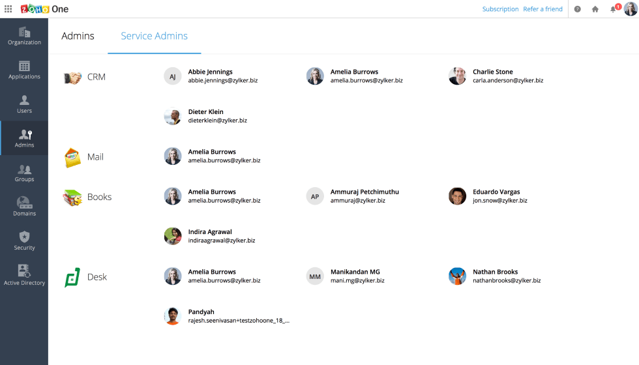Click Pandyah's profile photo

pos(173,316)
